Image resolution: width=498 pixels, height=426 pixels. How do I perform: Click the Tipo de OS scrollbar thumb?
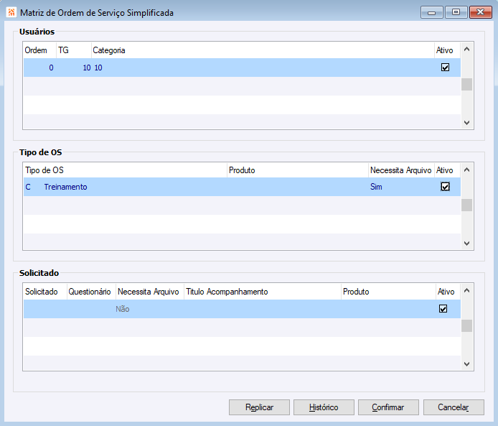pyautogui.click(x=466, y=205)
